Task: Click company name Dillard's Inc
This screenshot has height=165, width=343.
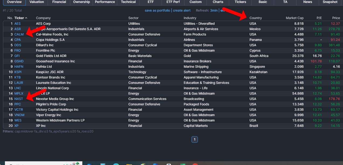Action: pyautogui.click(x=45, y=45)
